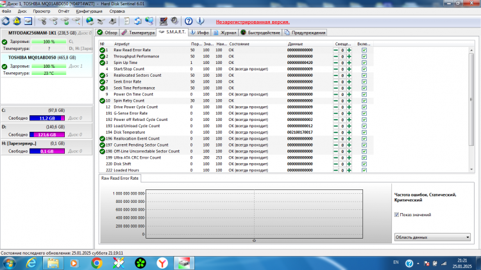Click the green plus in Raw Read Error Rate row
Screen dimensions: 481x270
point(349,50)
